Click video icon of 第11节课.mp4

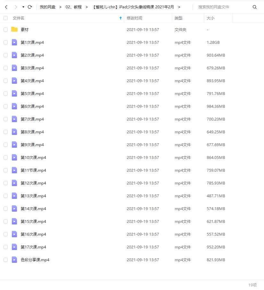[x=14, y=170]
